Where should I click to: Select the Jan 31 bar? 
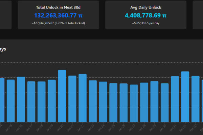click(x=175, y=99)
